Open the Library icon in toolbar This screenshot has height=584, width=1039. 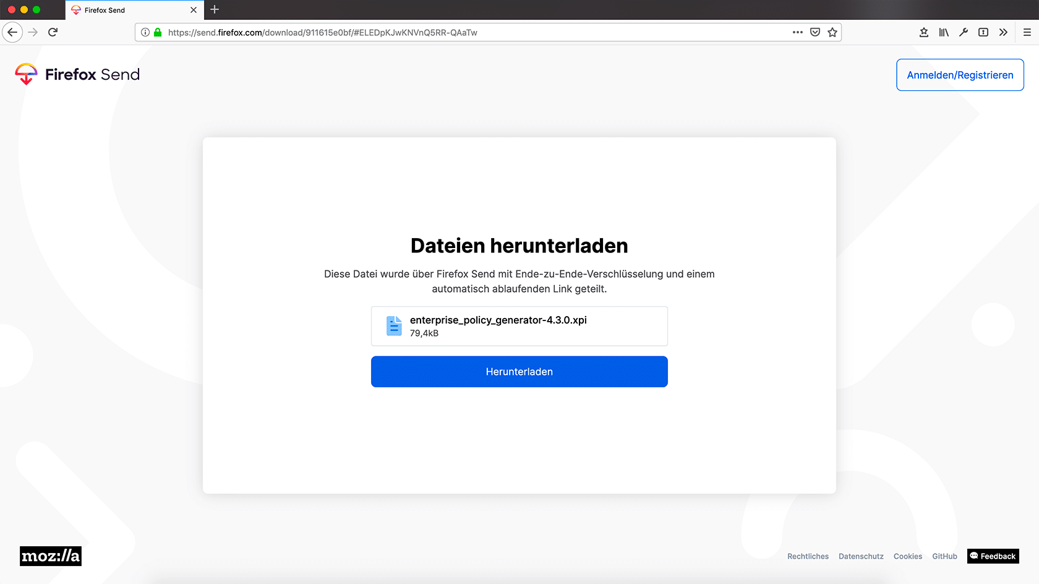pos(944,32)
